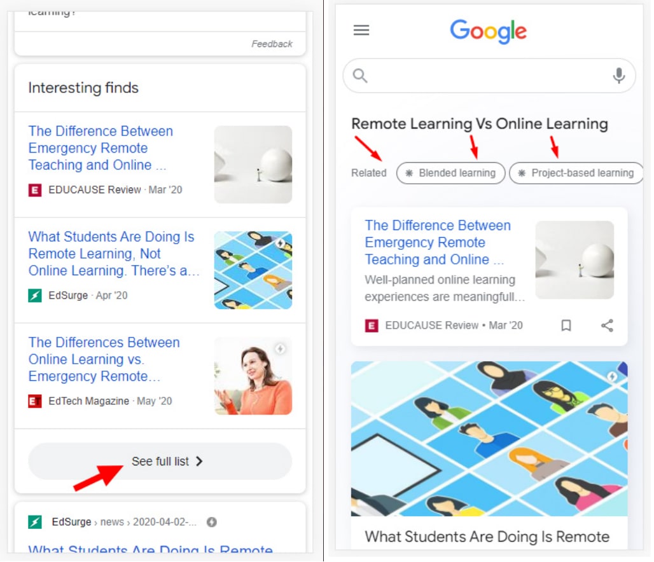Open the Google hamburger menu
Screen dimensions: 654x562
point(363,31)
